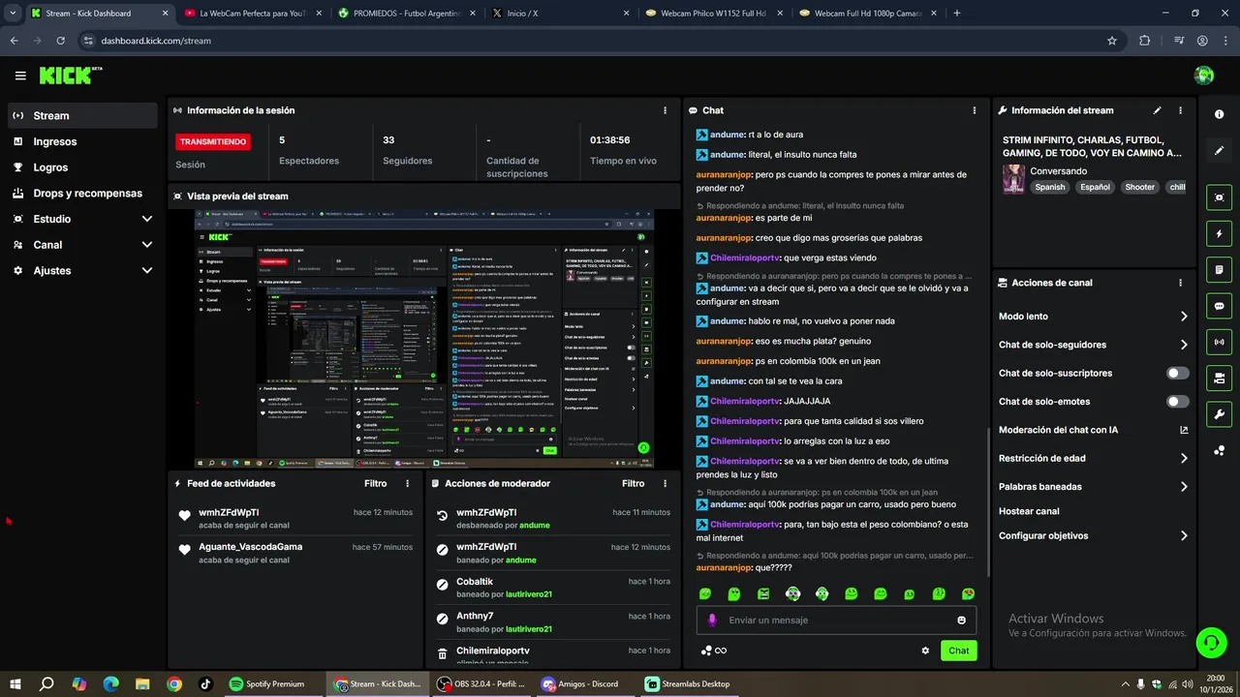1240x697 pixels.
Task: Open chat settings gear icon
Action: pyautogui.click(x=925, y=651)
